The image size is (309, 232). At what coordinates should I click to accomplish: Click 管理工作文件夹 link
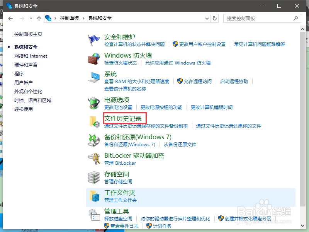coord(121,200)
